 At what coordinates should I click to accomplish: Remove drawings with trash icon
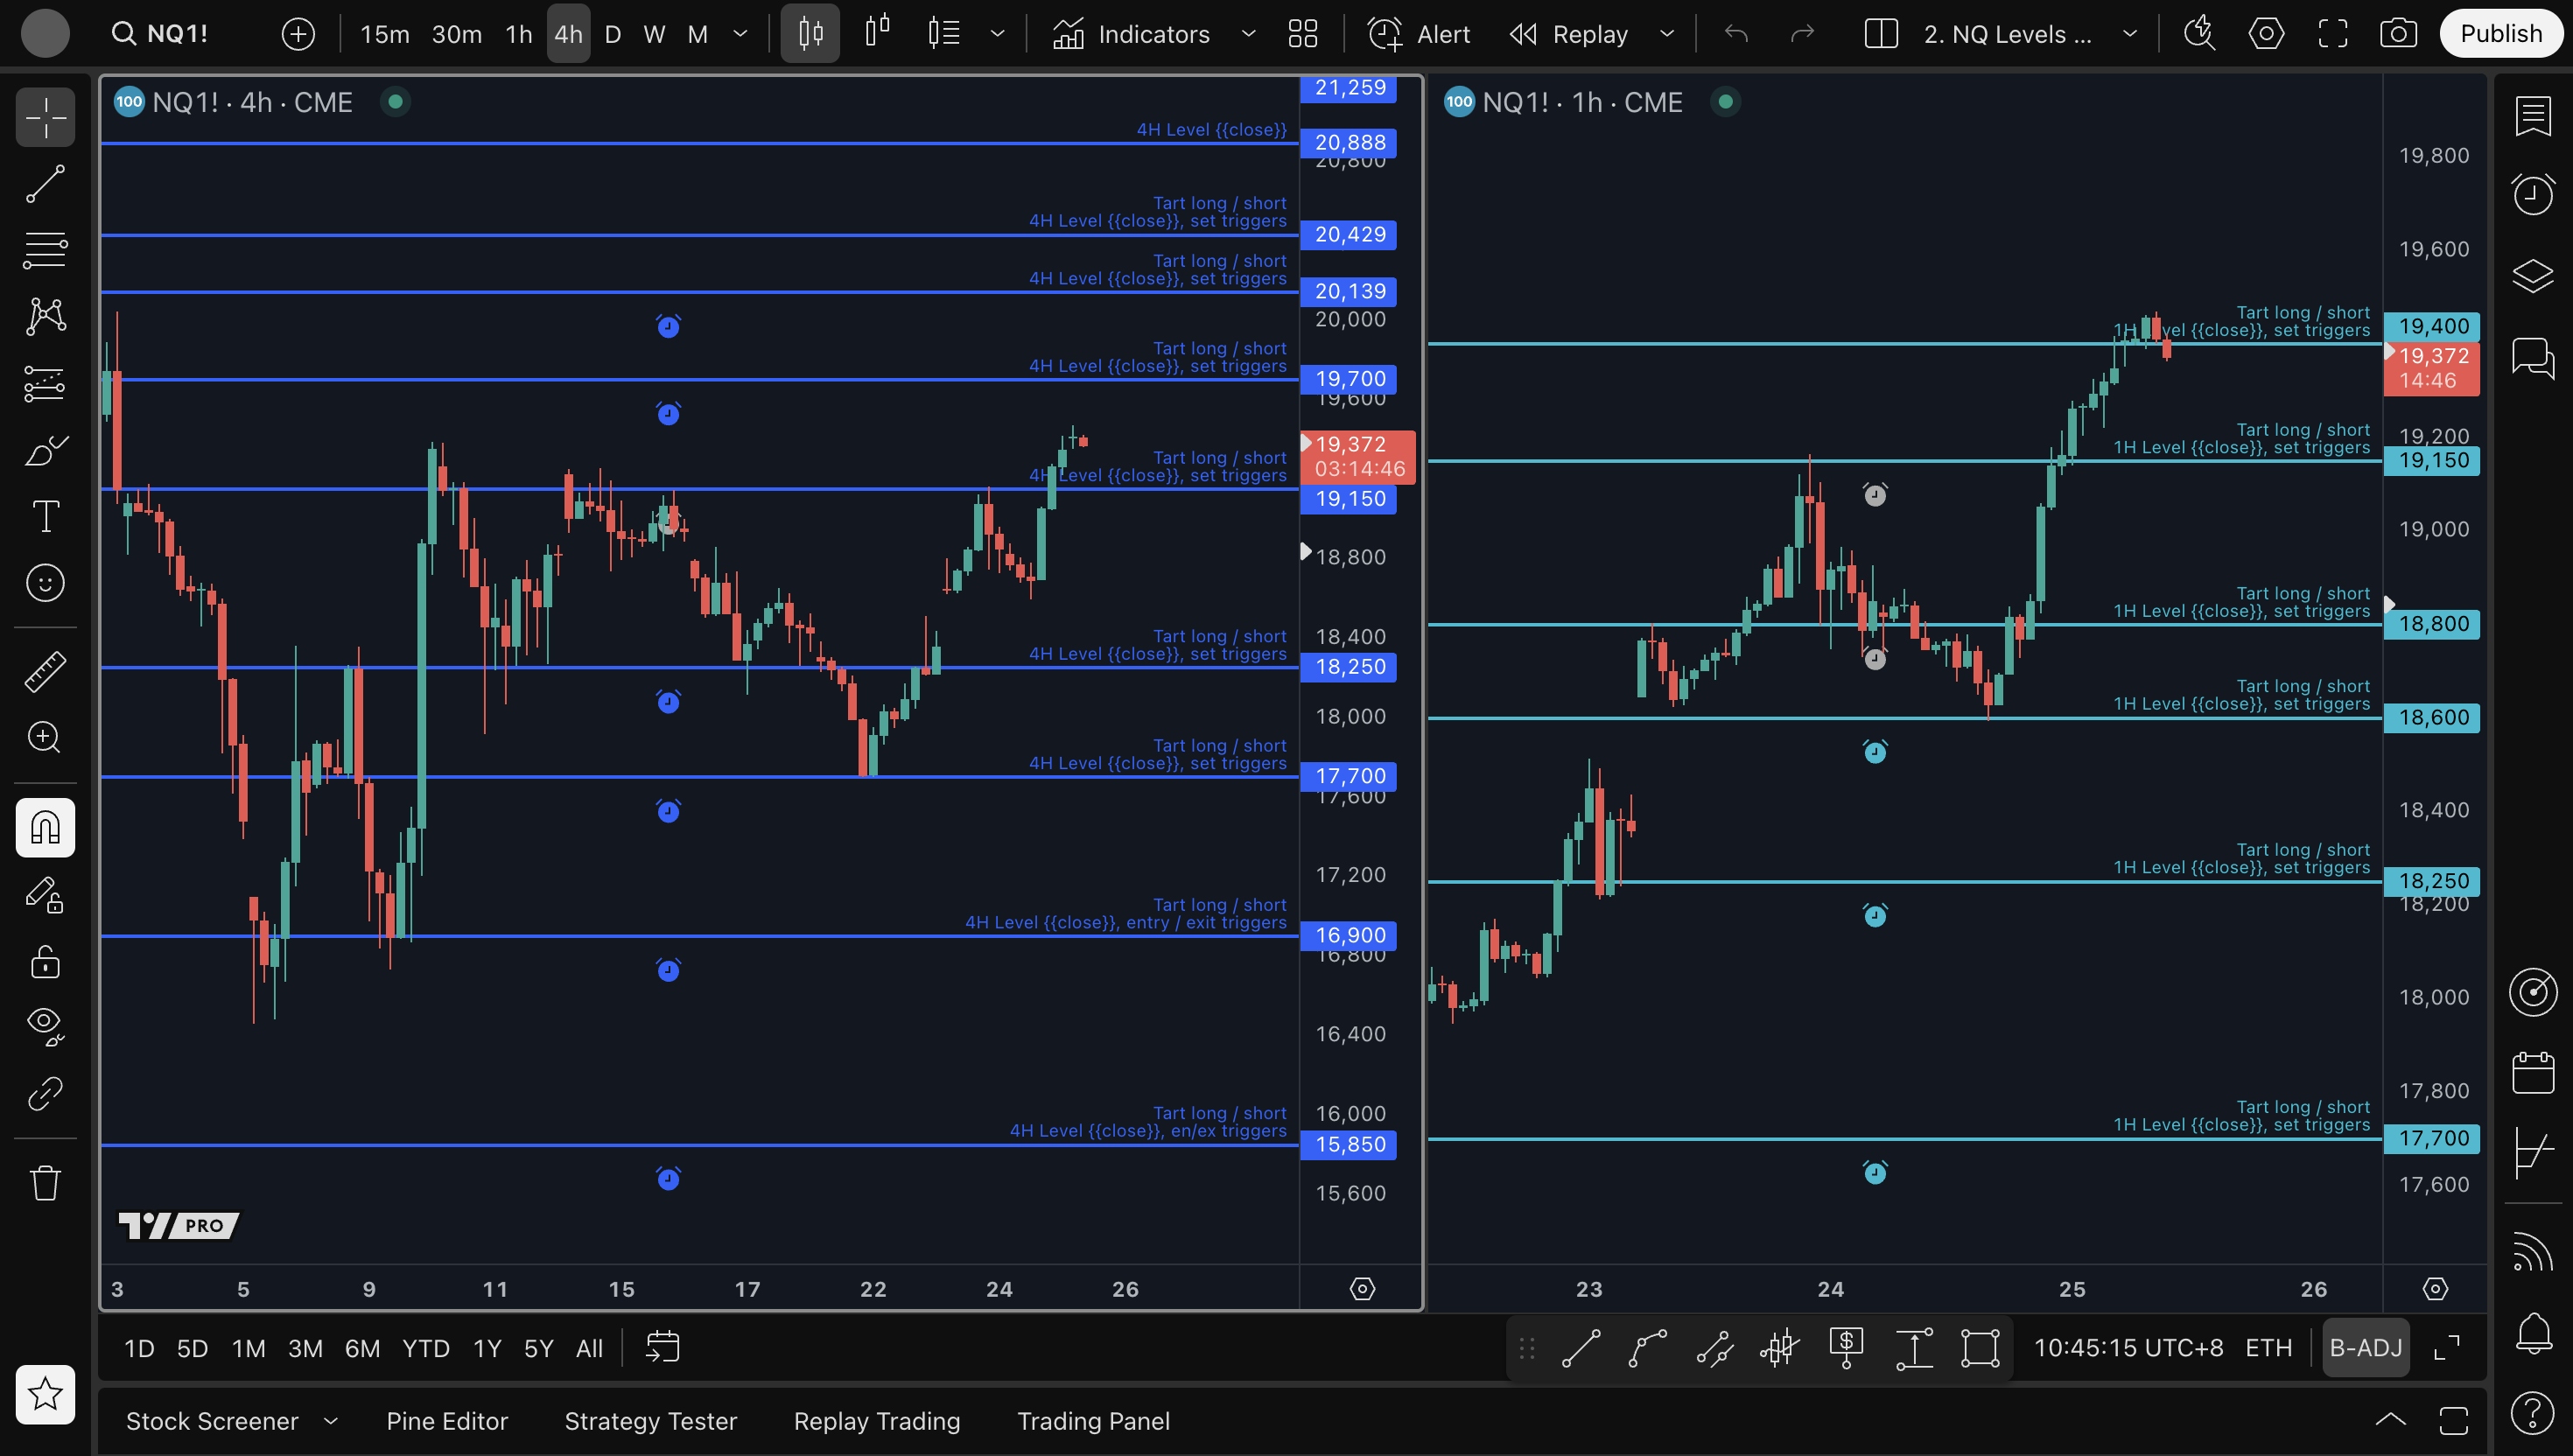point(45,1183)
